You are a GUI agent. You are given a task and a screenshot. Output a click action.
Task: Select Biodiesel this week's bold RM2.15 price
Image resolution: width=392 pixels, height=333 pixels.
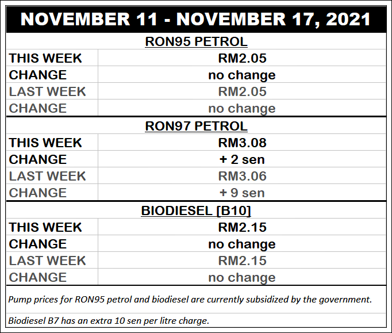click(x=242, y=228)
